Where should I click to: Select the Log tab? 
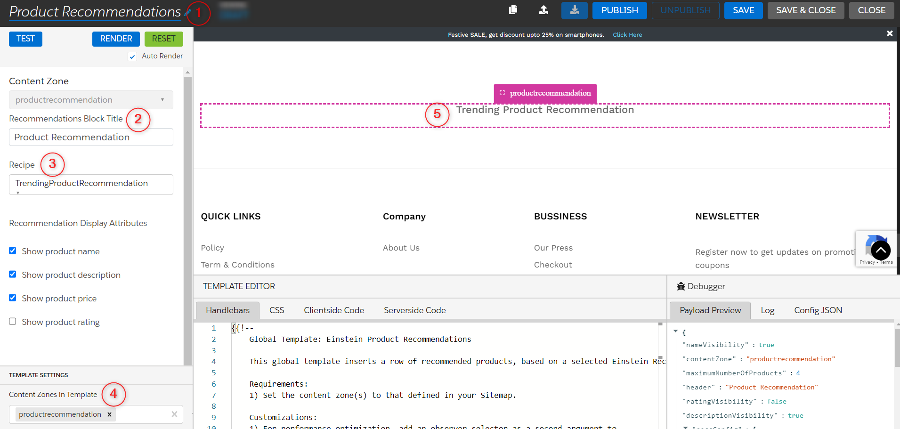pos(767,310)
